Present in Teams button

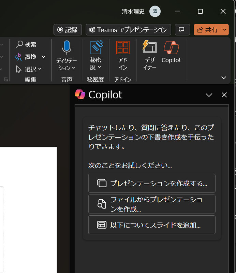point(128,30)
